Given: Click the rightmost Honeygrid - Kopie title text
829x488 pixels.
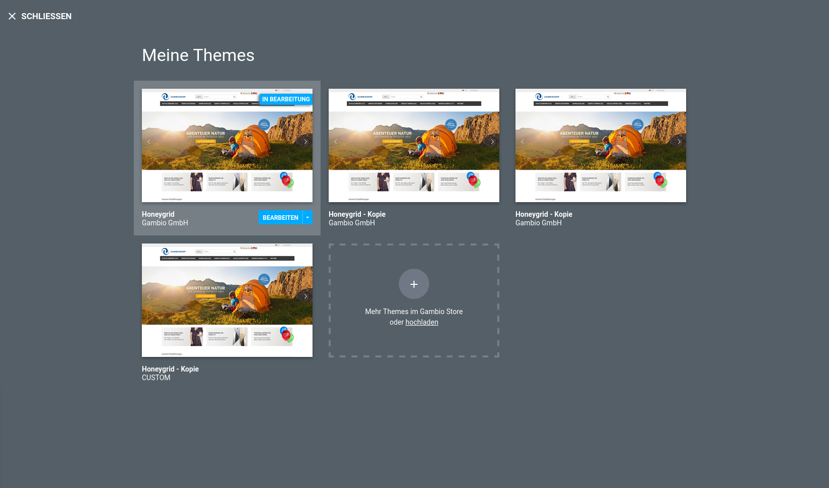Looking at the screenshot, I should coord(544,214).
